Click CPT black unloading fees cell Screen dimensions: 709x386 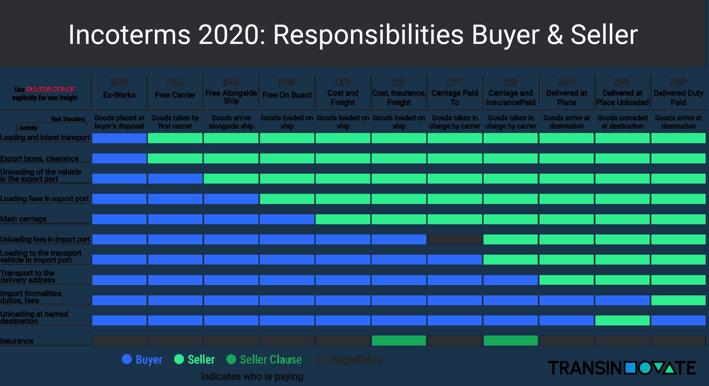pos(455,239)
